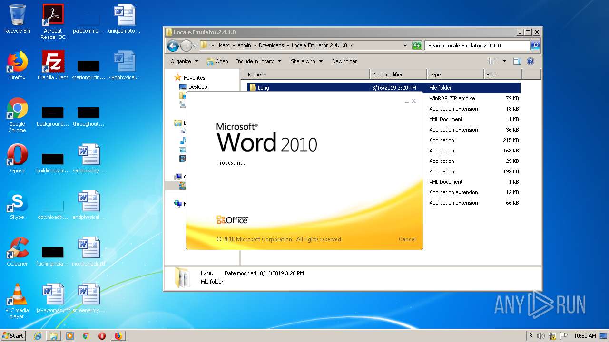Image resolution: width=609 pixels, height=342 pixels.
Task: Open the Windows Start button
Action: click(13, 336)
